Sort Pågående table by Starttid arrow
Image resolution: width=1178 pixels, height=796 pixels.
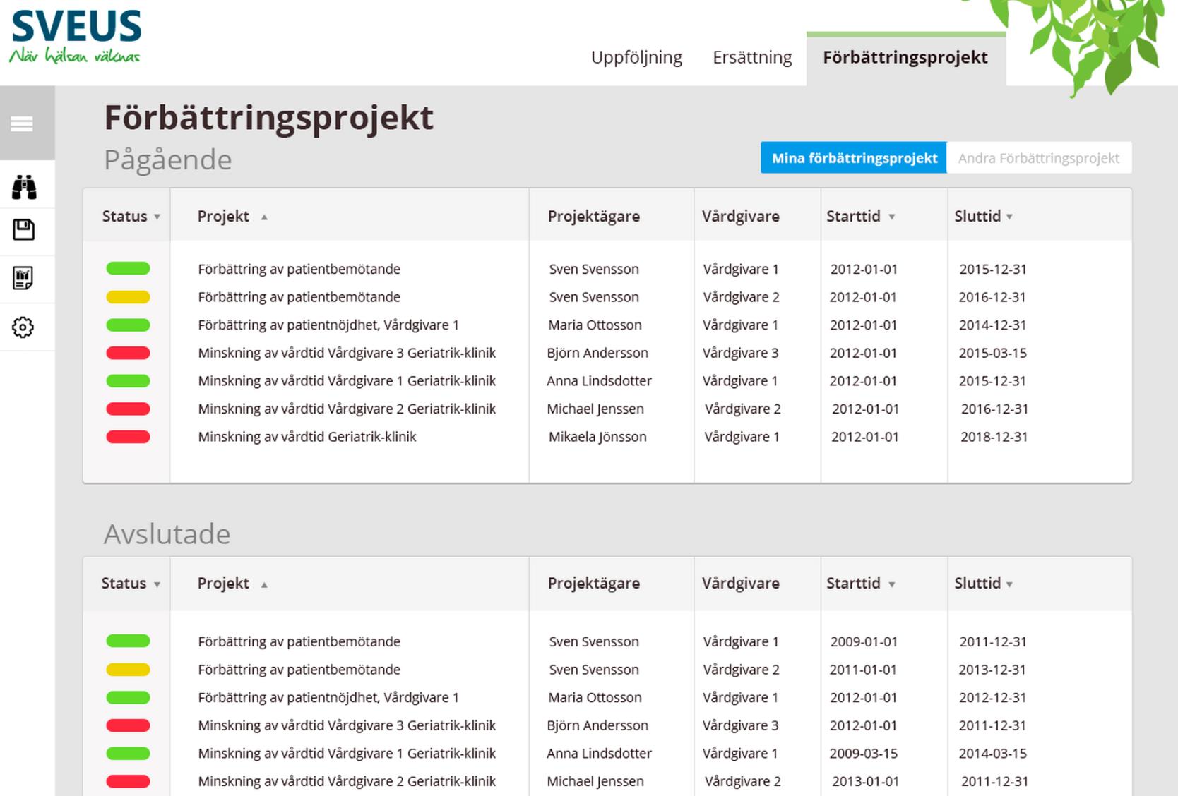[x=892, y=217]
